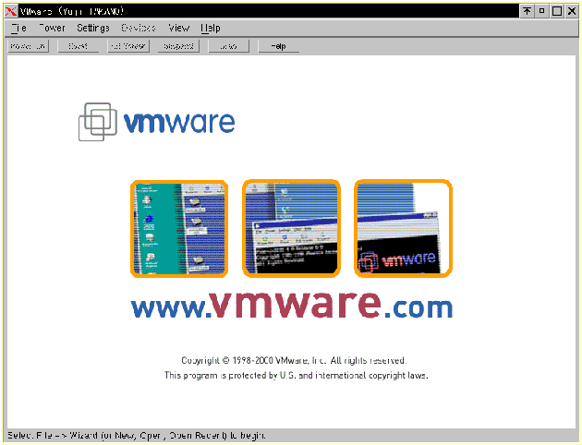This screenshot has height=445, width=582.
Task: Click the vmware logo with overlapping squares
Action: tap(157, 122)
